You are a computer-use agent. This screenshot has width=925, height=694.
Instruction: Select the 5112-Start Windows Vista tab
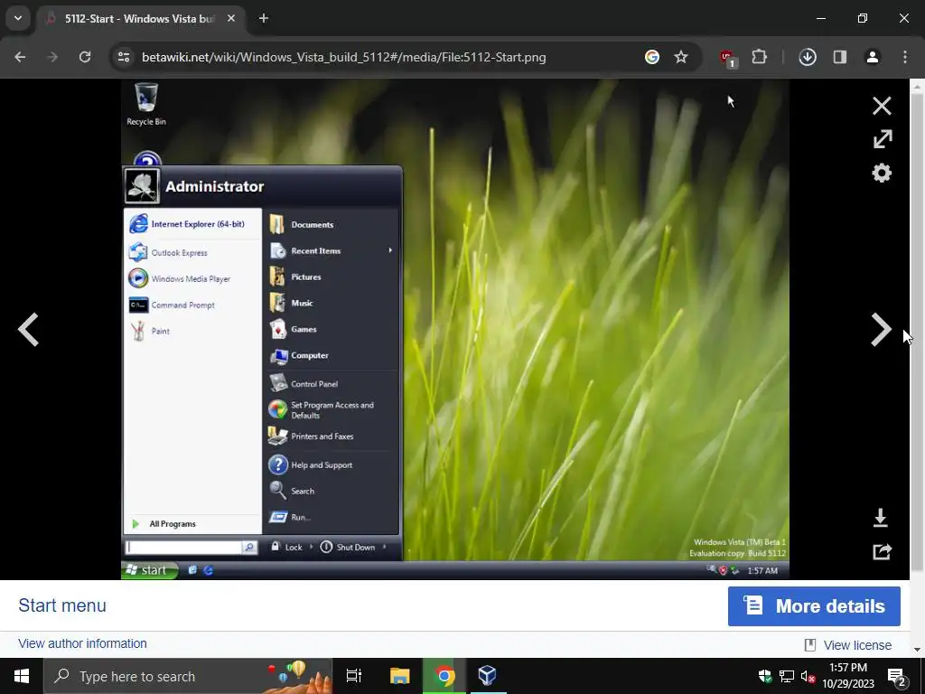coord(140,19)
